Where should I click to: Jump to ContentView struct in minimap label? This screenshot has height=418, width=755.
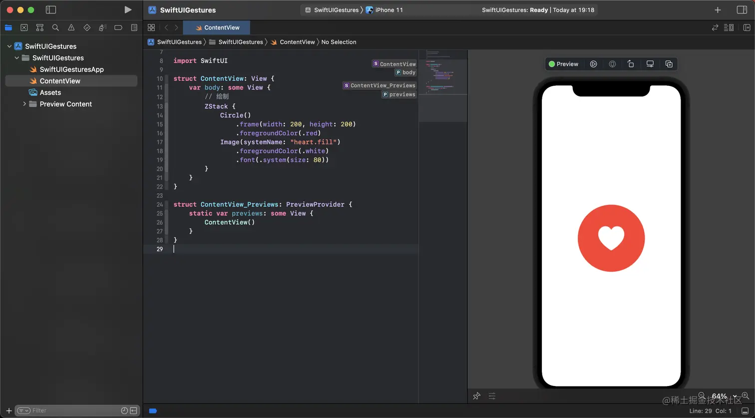[x=394, y=64]
